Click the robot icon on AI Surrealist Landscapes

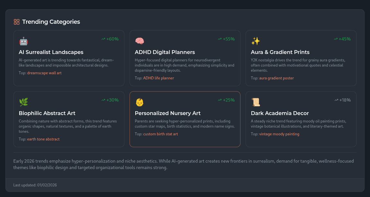click(x=23, y=41)
